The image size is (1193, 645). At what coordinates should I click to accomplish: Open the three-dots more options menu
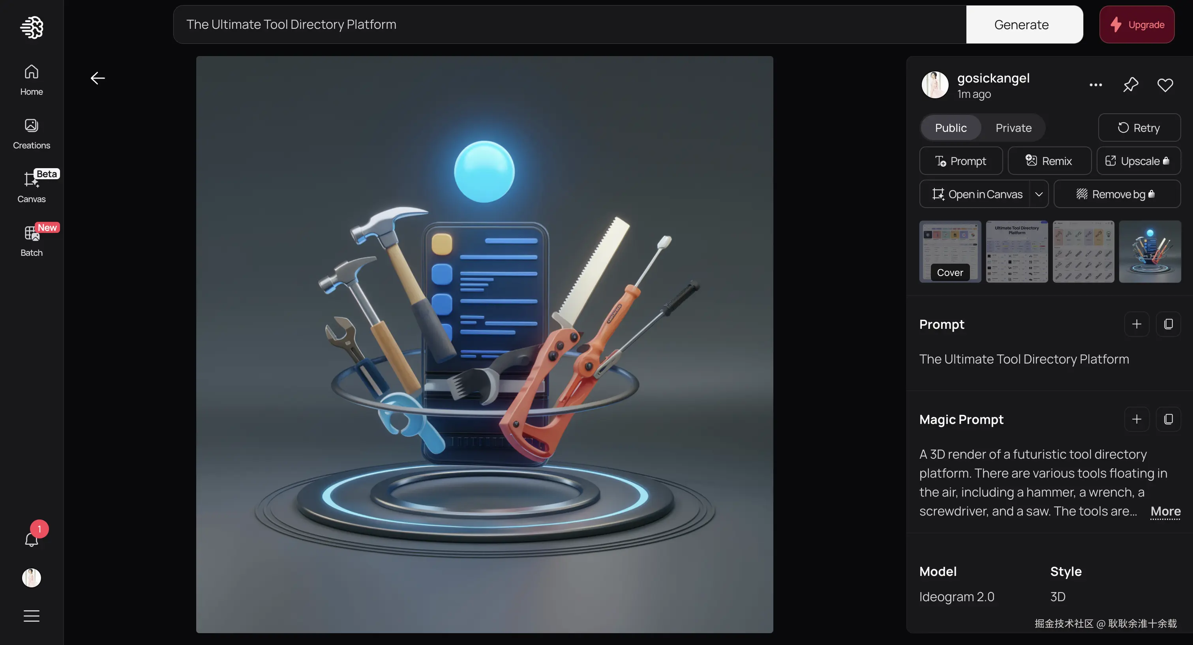click(x=1095, y=85)
